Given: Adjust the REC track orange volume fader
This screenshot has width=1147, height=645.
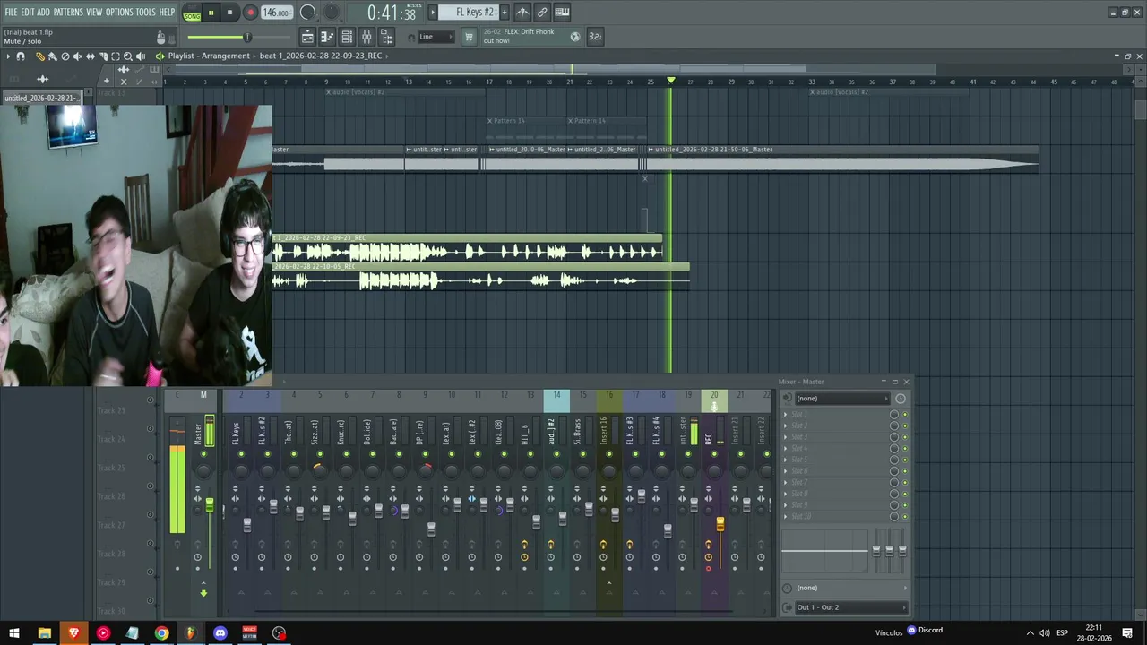Looking at the screenshot, I should pos(720,525).
